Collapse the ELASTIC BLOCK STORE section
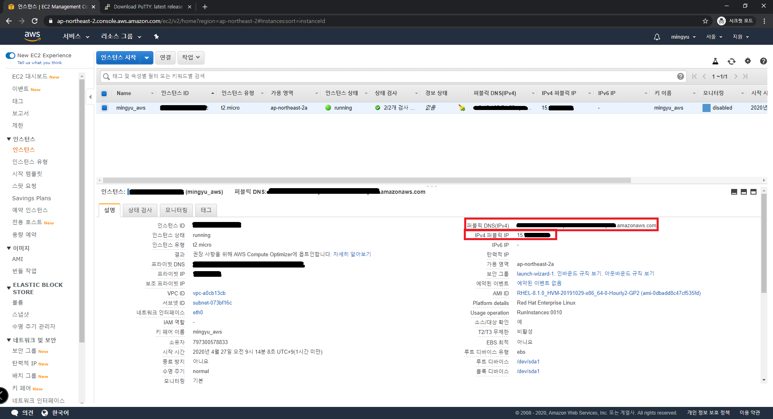The height and width of the screenshot is (419, 773). (x=9, y=288)
